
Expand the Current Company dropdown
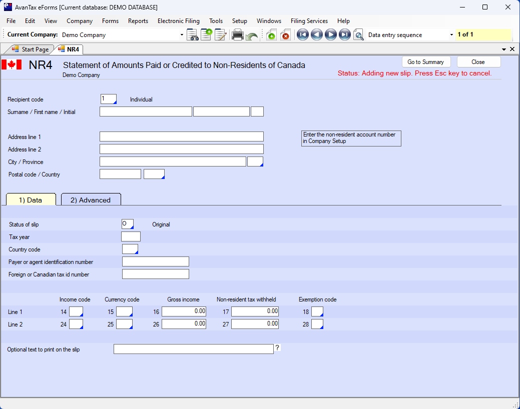182,35
